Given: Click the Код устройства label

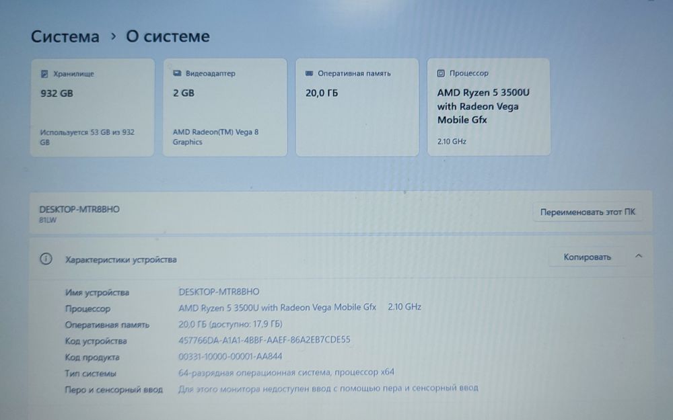Looking at the screenshot, I should [96, 341].
